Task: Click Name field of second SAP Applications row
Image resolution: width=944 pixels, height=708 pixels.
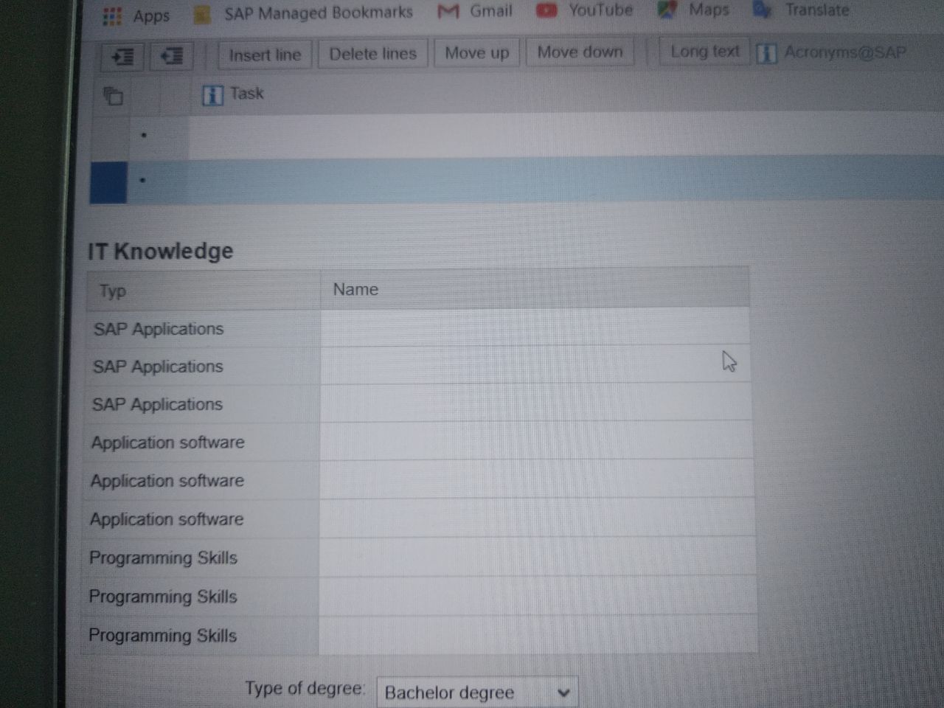Action: (535, 365)
